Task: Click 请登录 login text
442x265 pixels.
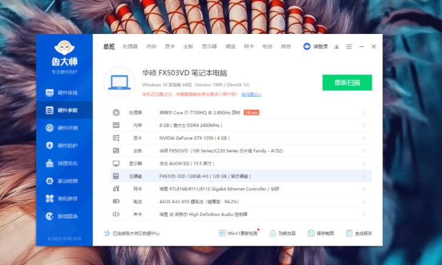Action: 321,47
